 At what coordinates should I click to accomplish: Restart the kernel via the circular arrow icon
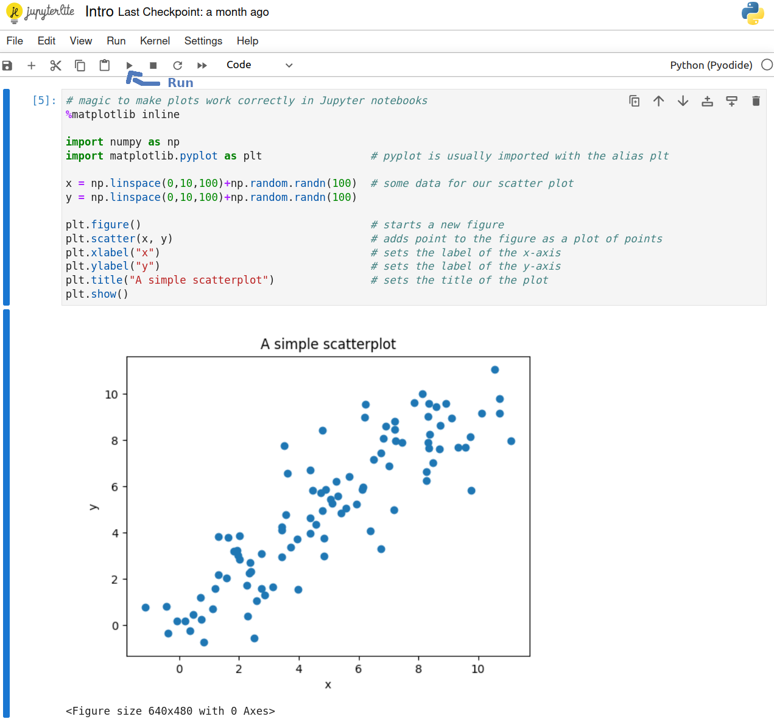177,65
